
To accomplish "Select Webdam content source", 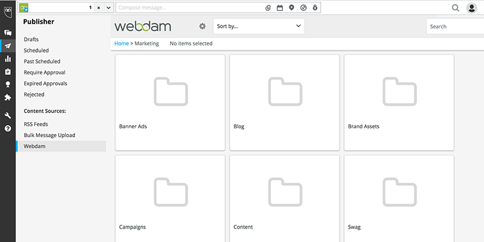I will (x=61, y=146).
